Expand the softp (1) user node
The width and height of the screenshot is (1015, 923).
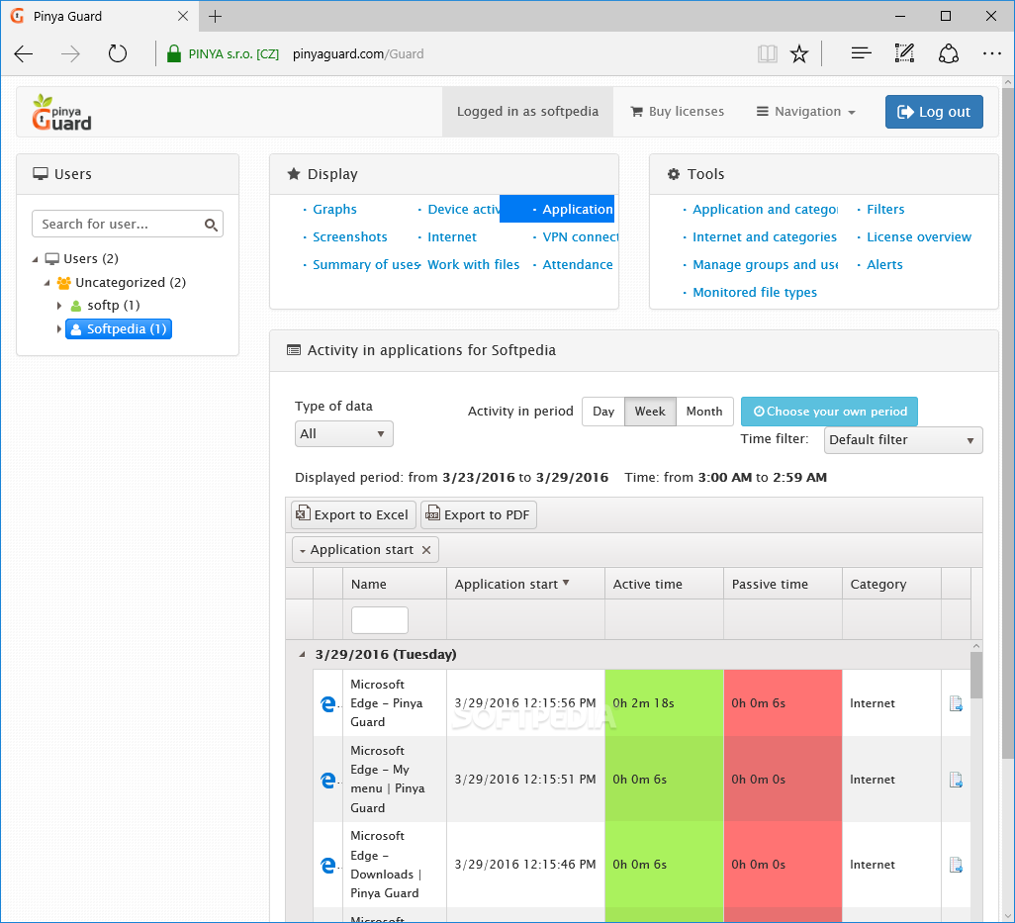pyautogui.click(x=59, y=306)
